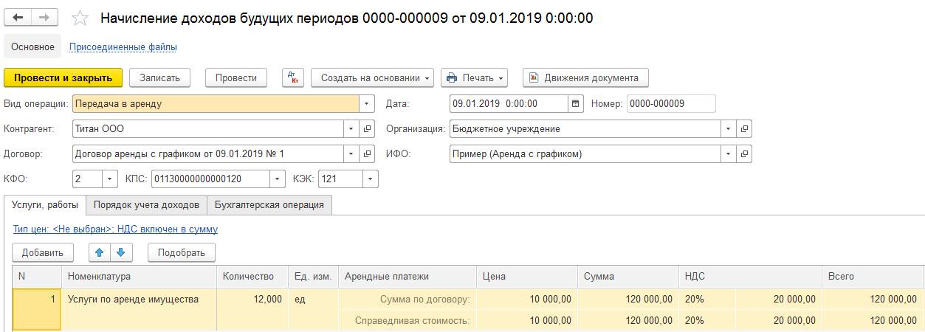The width and height of the screenshot is (925, 332).
Task: Open Контрагент Титан ООО record icon
Action: (368, 129)
